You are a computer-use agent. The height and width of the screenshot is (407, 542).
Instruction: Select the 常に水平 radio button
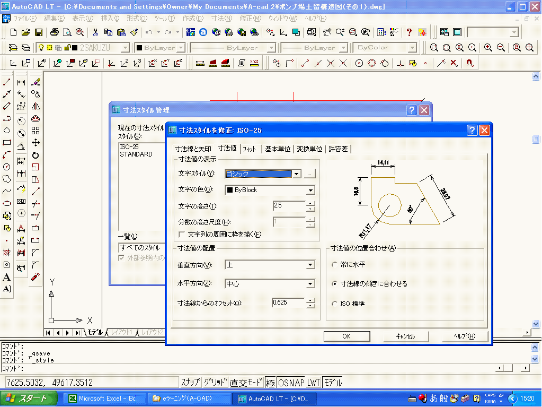(334, 264)
